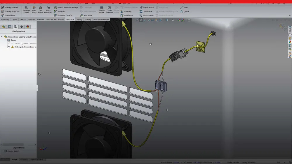
Task: Click the Fixed Length tool
Action: 146,15
